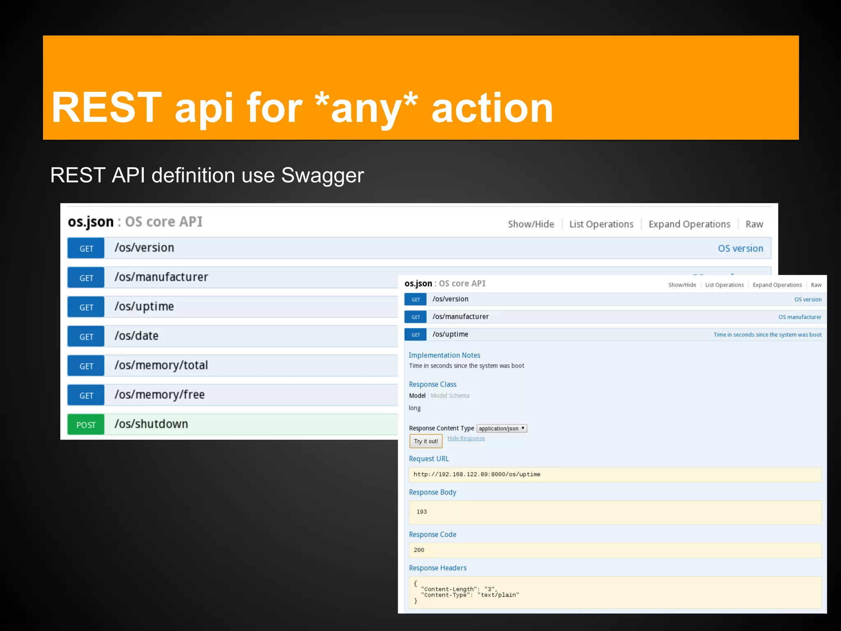Expand the /os/date operation

[x=136, y=336]
